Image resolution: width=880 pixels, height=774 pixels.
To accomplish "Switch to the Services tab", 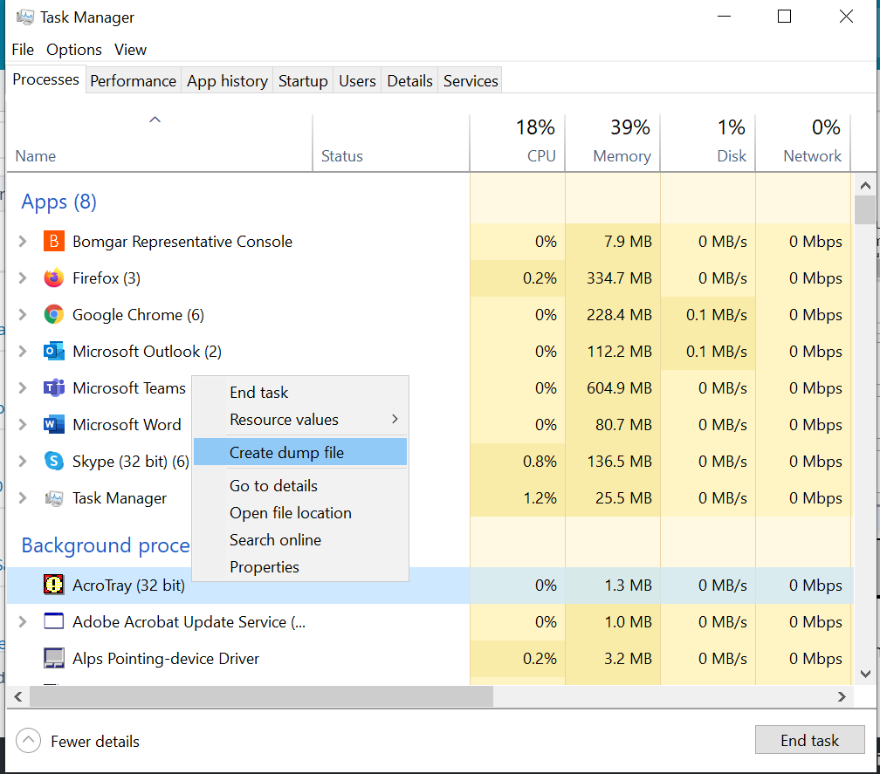I will coord(471,81).
